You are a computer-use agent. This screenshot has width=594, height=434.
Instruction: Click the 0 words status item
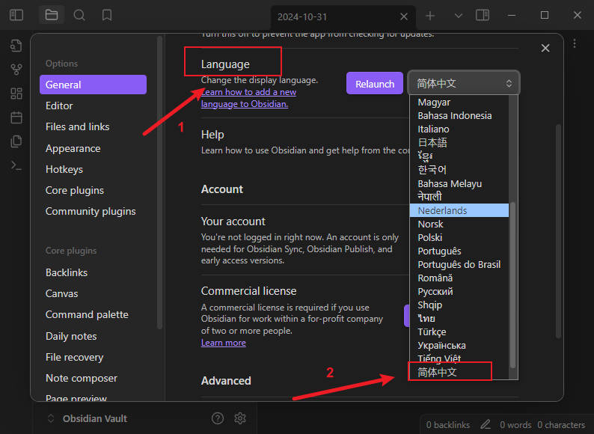pyautogui.click(x=515, y=425)
